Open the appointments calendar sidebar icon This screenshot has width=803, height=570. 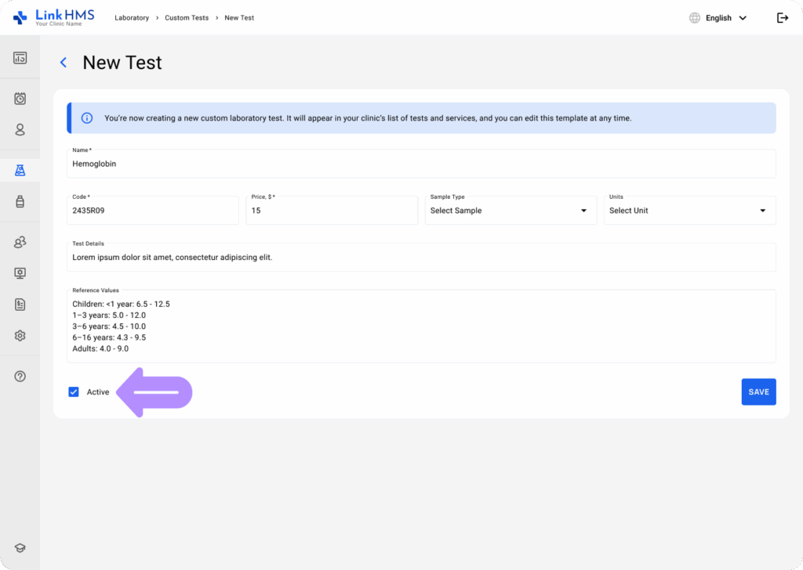[x=20, y=99]
